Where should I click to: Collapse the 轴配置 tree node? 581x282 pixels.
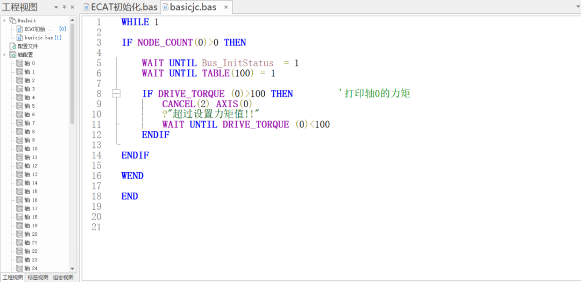coord(4,55)
